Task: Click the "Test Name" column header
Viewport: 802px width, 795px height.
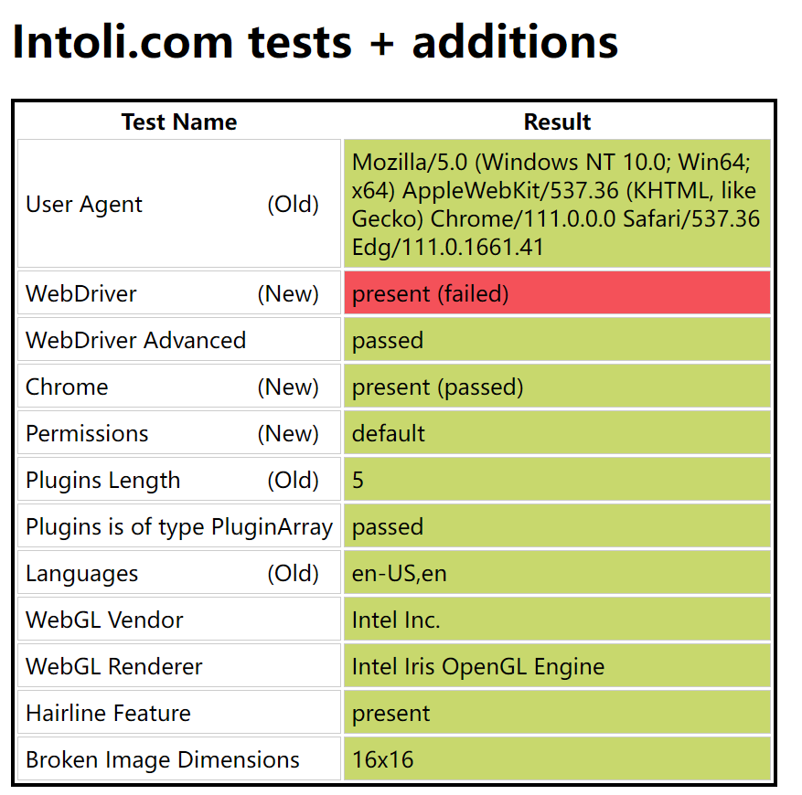Action: (x=179, y=122)
